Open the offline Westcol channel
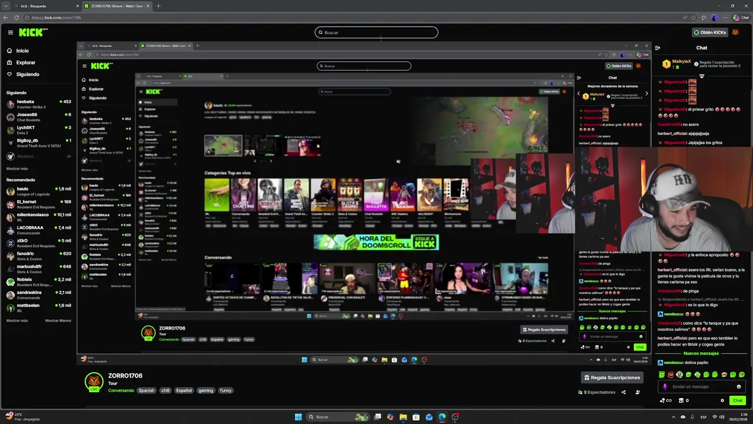753x424 pixels. (x=38, y=156)
